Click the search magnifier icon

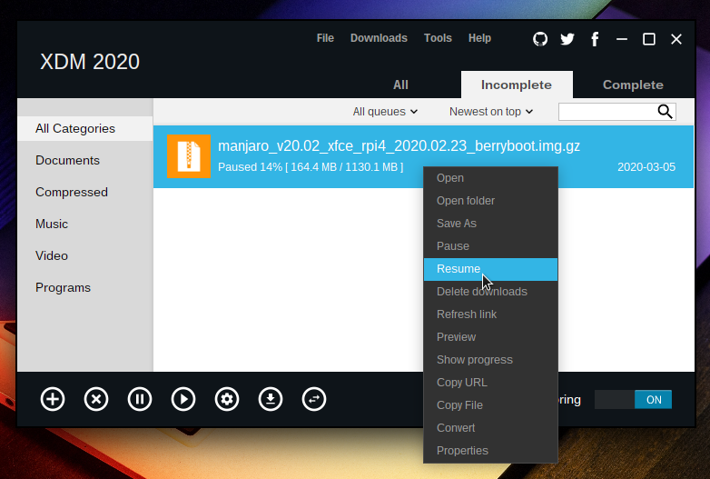pyautogui.click(x=665, y=112)
